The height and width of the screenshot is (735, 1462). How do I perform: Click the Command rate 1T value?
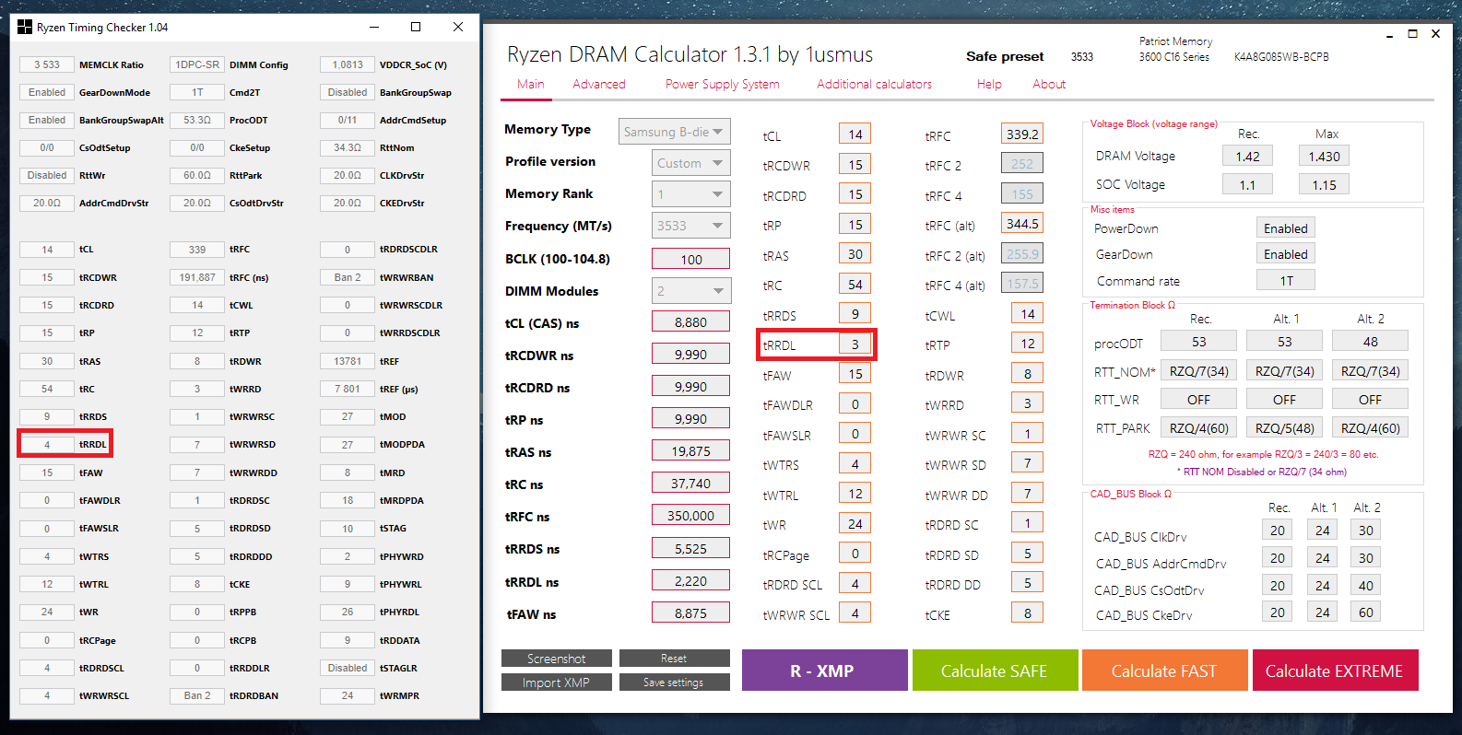(1286, 281)
